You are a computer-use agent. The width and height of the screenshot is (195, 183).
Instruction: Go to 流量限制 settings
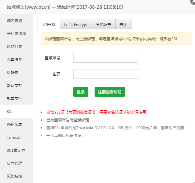(17, 60)
